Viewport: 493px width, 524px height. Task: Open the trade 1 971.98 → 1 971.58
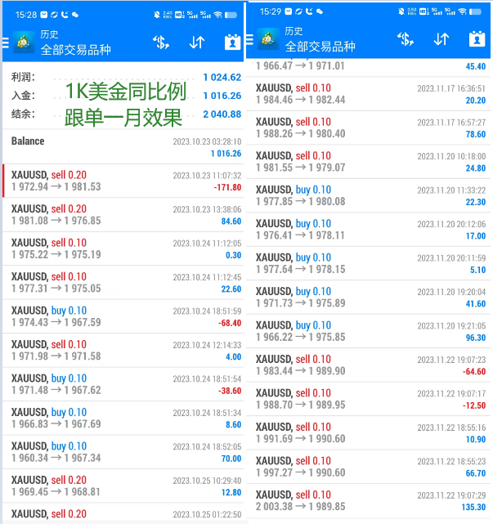123,351
